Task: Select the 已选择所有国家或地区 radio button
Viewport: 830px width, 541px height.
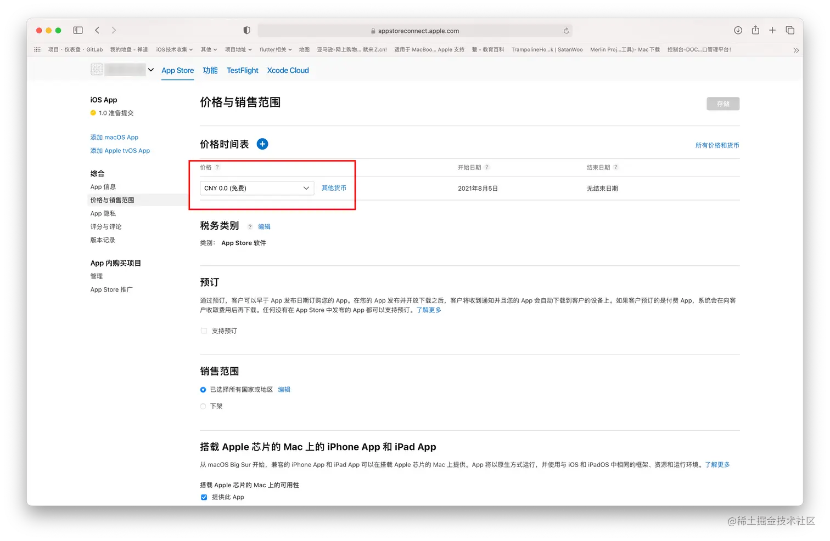Action: point(203,390)
